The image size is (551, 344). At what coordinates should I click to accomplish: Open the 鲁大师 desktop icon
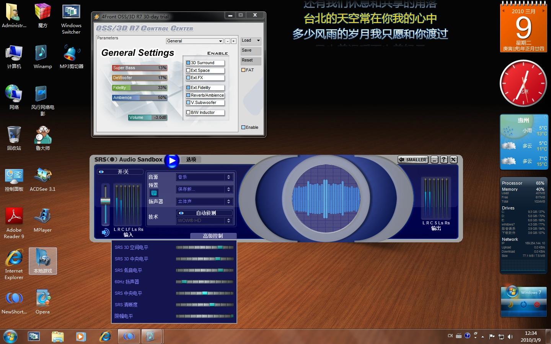(x=42, y=138)
